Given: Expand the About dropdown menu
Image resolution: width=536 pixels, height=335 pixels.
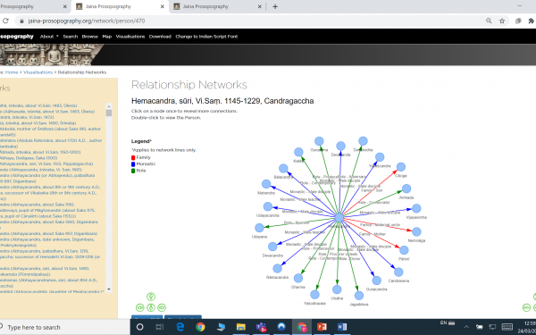Looking at the screenshot, I should (x=49, y=37).
